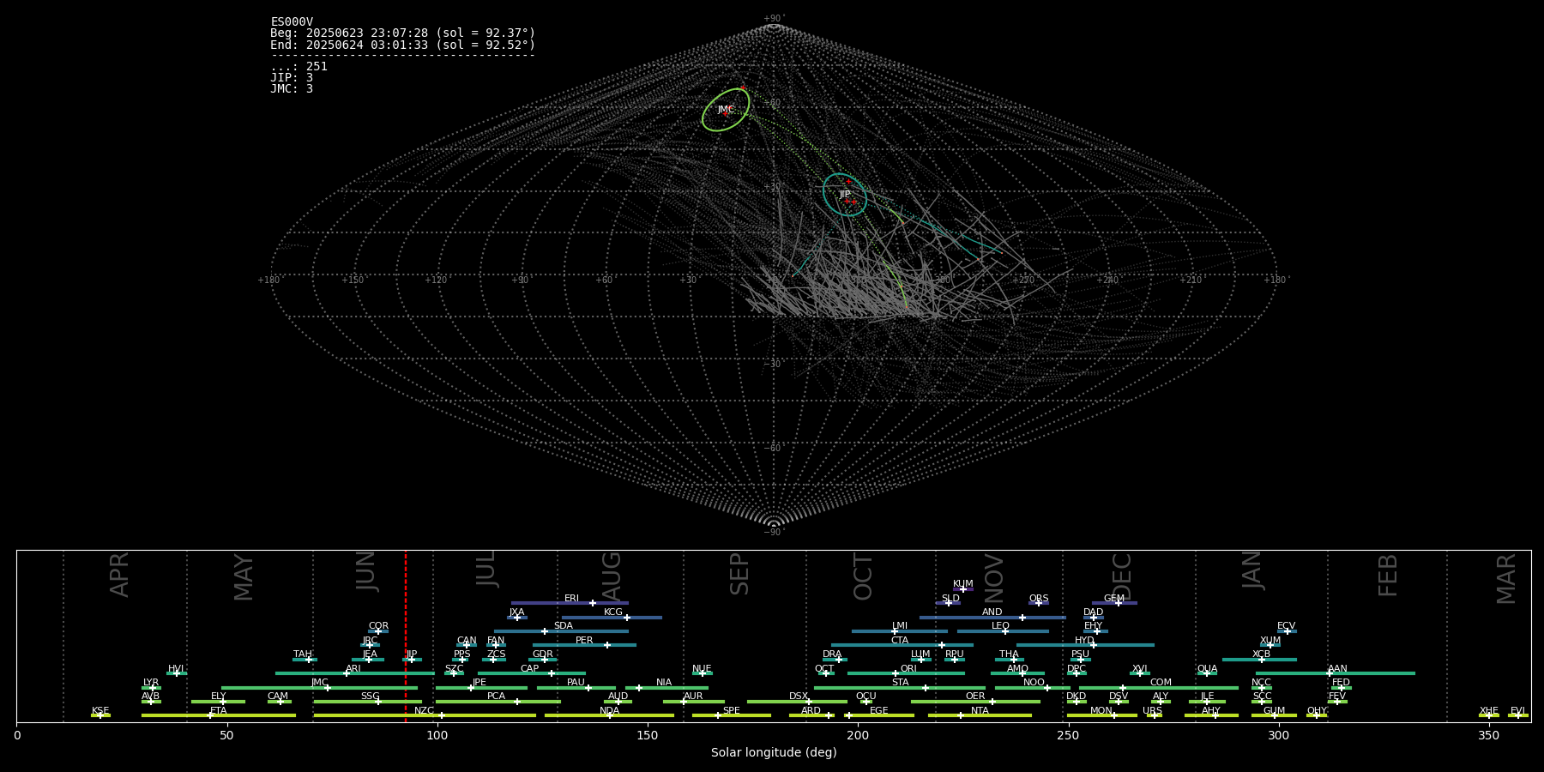Click the JRC shower label in the timeline
This screenshot has height=772, width=1544.
370,640
